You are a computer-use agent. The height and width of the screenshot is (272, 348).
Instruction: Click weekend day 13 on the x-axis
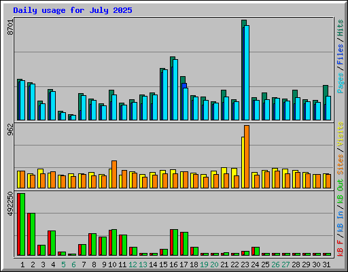coord(143,265)
